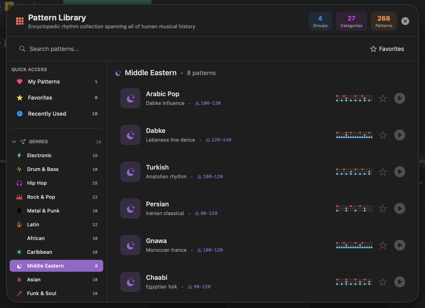Open the Pattern Library grid icon
The image size is (425, 308).
pyautogui.click(x=20, y=21)
